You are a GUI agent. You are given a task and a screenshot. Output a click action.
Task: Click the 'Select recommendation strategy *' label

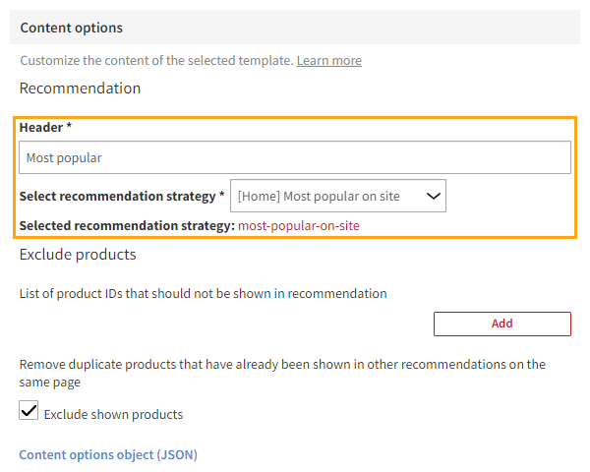[118, 196]
